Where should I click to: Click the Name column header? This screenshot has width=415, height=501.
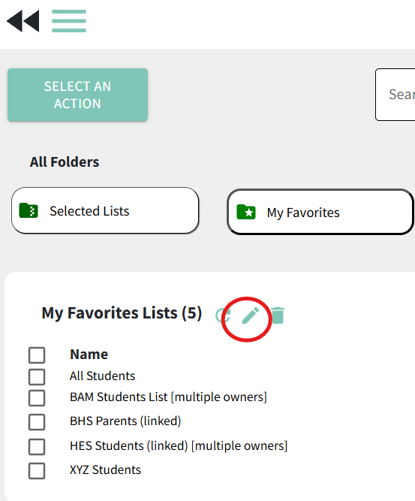(x=89, y=355)
